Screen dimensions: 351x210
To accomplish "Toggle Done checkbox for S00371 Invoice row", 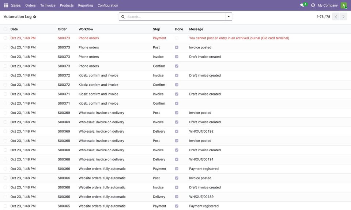I will click(177, 94).
